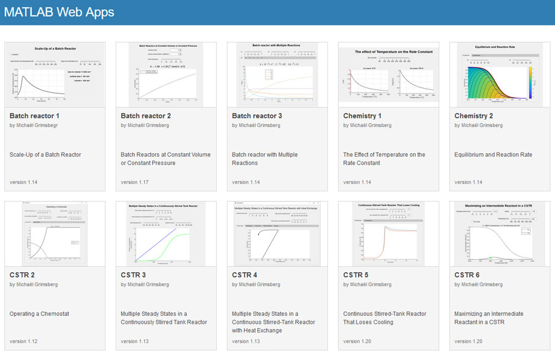Click the CSTR That Loses Cooling thumbnail

coord(388,232)
